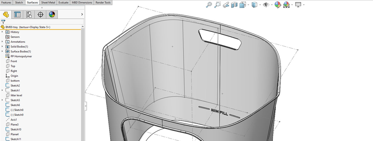
Task: Click the View Settings monitor icon
Action: click(298, 5)
